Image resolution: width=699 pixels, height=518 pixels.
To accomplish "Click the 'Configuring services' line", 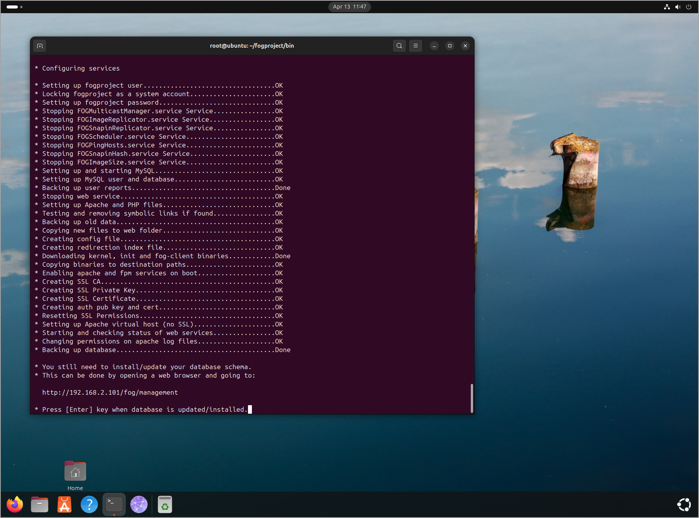I will click(x=77, y=68).
